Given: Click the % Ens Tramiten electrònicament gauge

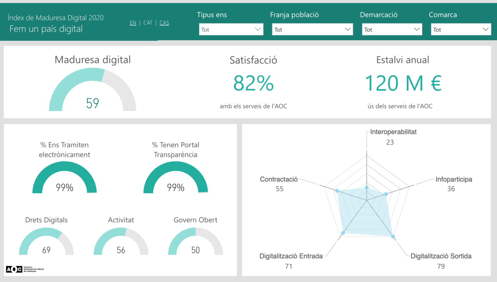Looking at the screenshot, I should 64,178.
